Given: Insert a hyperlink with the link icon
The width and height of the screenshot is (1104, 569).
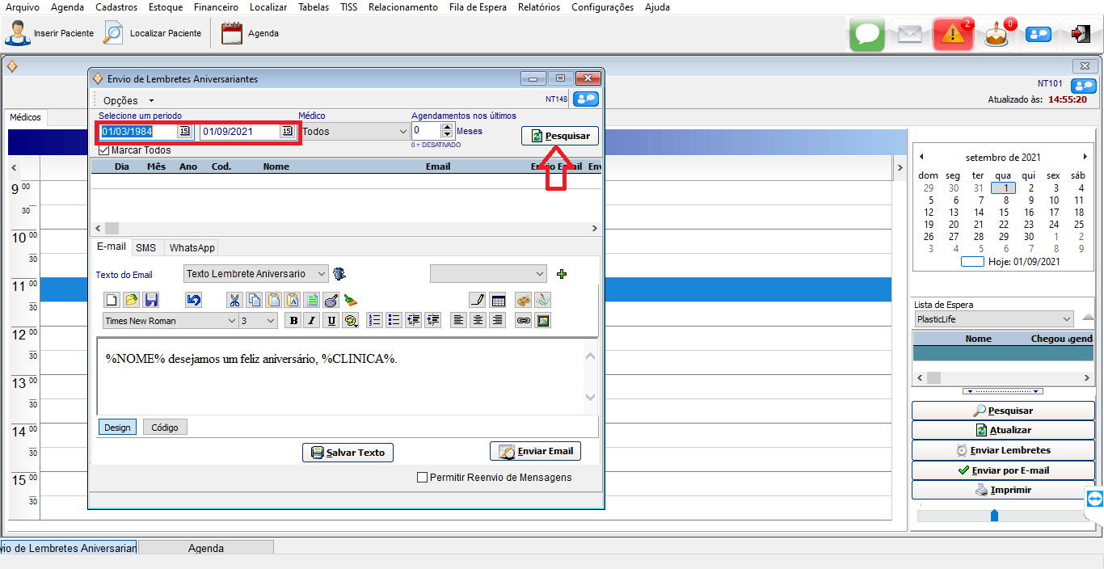Looking at the screenshot, I should (x=523, y=321).
